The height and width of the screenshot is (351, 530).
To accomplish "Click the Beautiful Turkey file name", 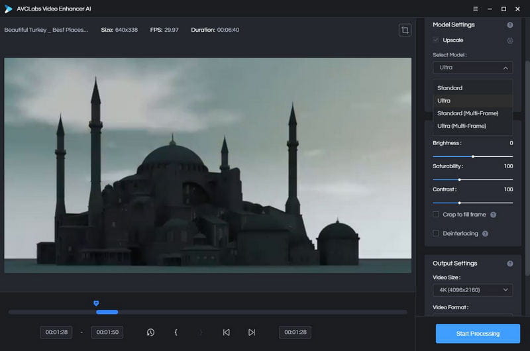I will (x=46, y=30).
